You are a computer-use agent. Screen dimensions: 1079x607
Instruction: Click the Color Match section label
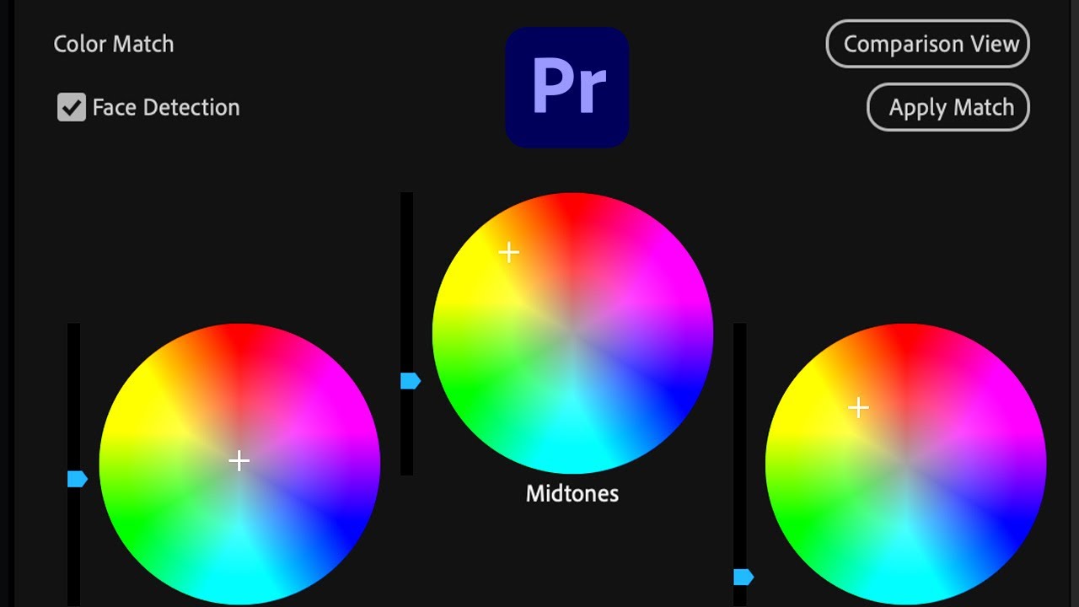[114, 44]
